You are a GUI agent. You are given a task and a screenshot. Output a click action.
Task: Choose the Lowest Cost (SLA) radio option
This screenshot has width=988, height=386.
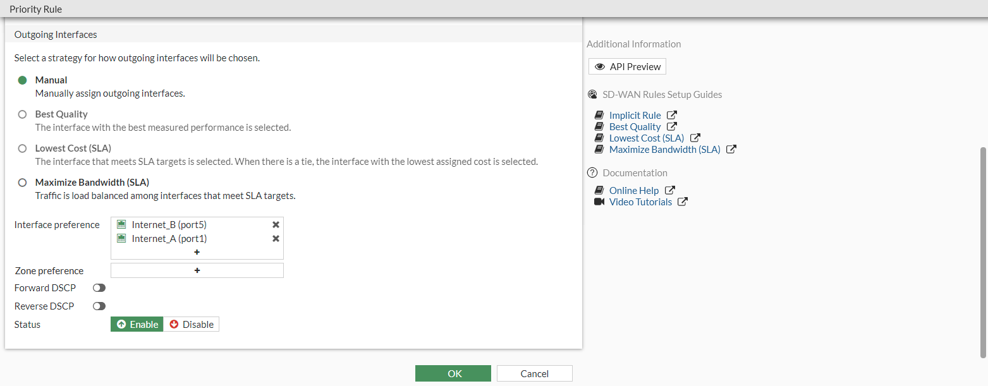[x=23, y=148]
